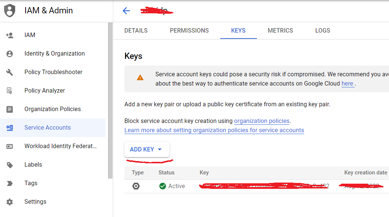Click the Policy Analyzer document icon
Image resolution: width=389 pixels, height=217 pixels.
pyautogui.click(x=10, y=91)
